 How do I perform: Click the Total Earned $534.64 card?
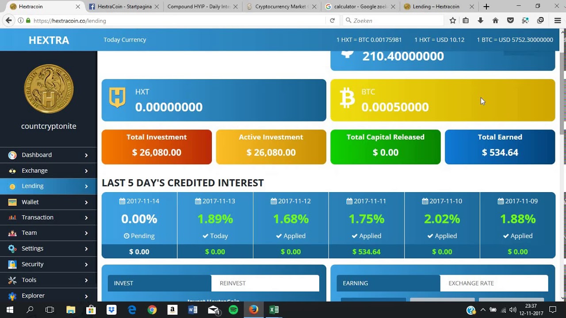[500, 147]
